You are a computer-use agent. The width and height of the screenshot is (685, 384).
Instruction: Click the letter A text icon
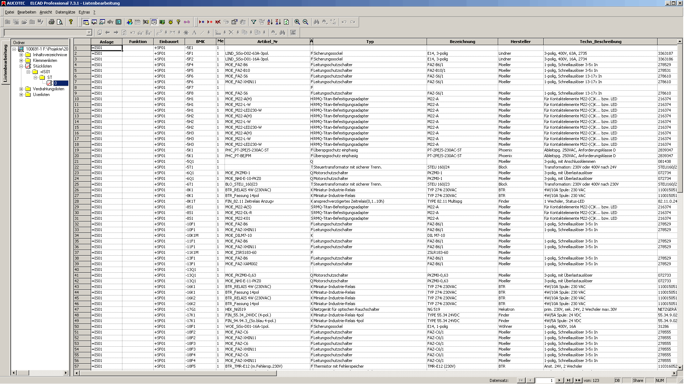coord(194,33)
